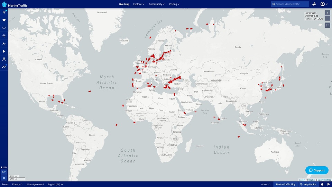332x187 pixels.
Task: Open the Support chat button
Action: 317,170
